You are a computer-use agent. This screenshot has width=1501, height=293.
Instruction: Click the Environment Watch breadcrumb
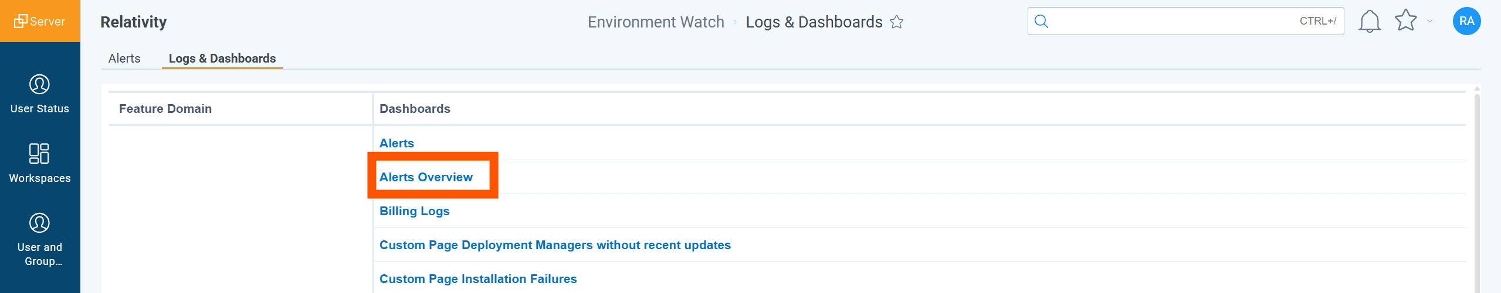point(656,22)
